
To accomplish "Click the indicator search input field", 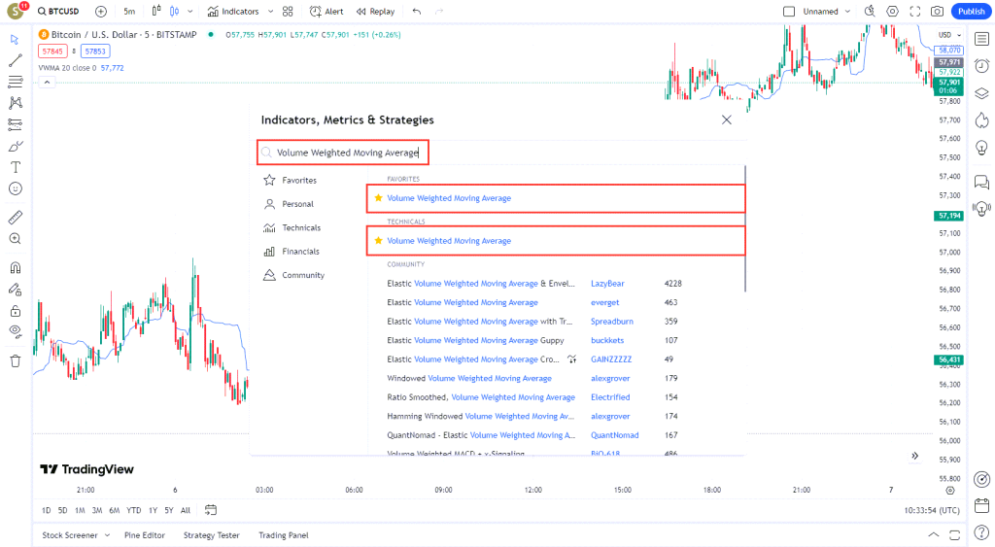I will tap(343, 153).
